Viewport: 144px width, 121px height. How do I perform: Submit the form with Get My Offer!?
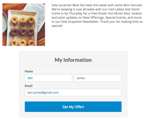pyautogui.click(x=73, y=107)
